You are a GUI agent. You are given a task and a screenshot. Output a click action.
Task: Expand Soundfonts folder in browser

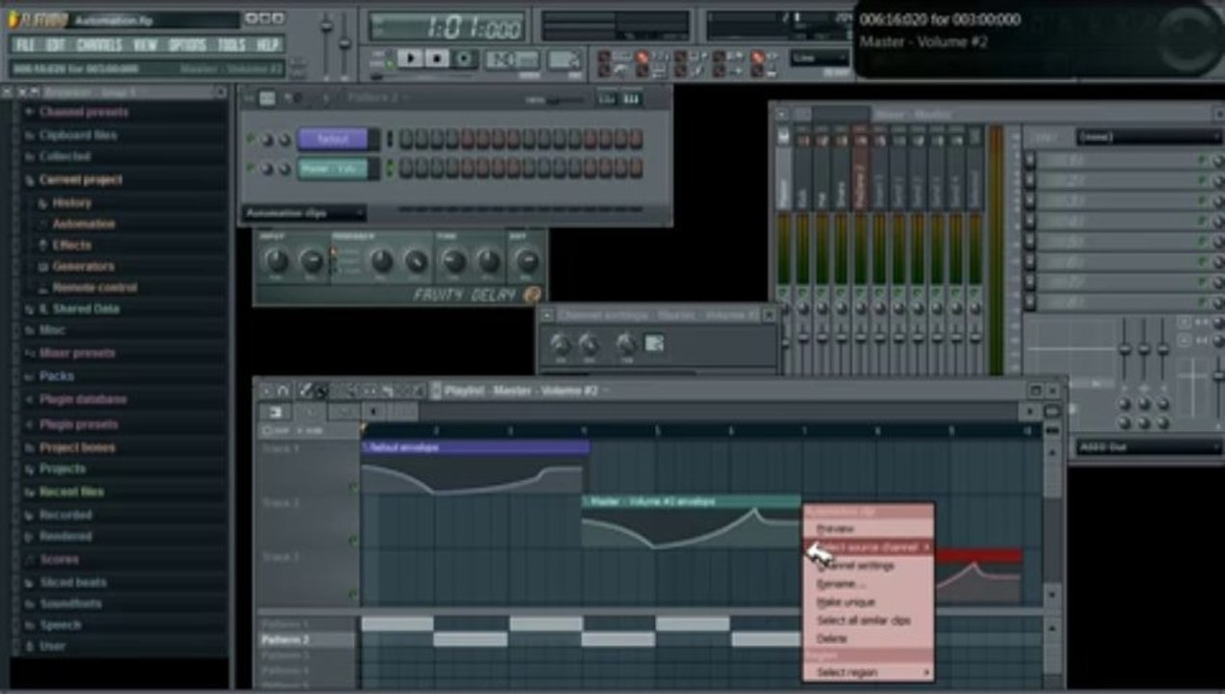click(x=70, y=603)
